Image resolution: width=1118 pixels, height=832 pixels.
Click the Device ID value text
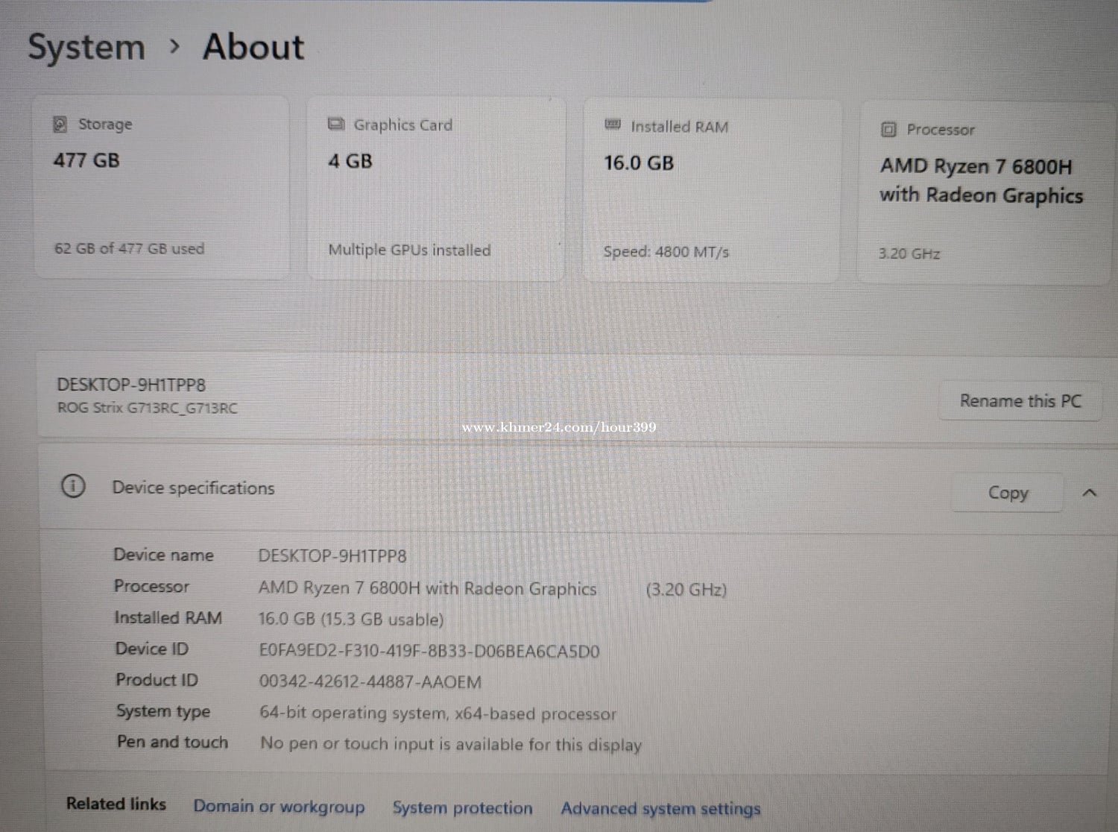click(x=429, y=651)
